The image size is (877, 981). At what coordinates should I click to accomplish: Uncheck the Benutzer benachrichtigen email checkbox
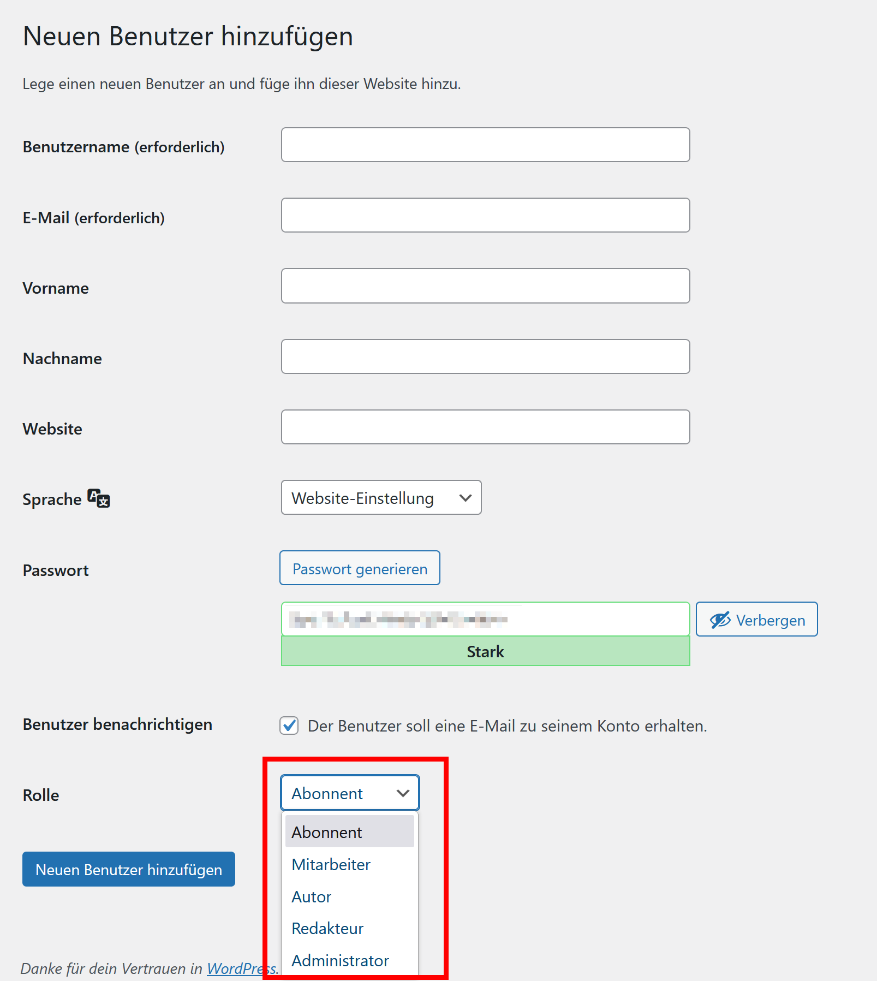289,726
